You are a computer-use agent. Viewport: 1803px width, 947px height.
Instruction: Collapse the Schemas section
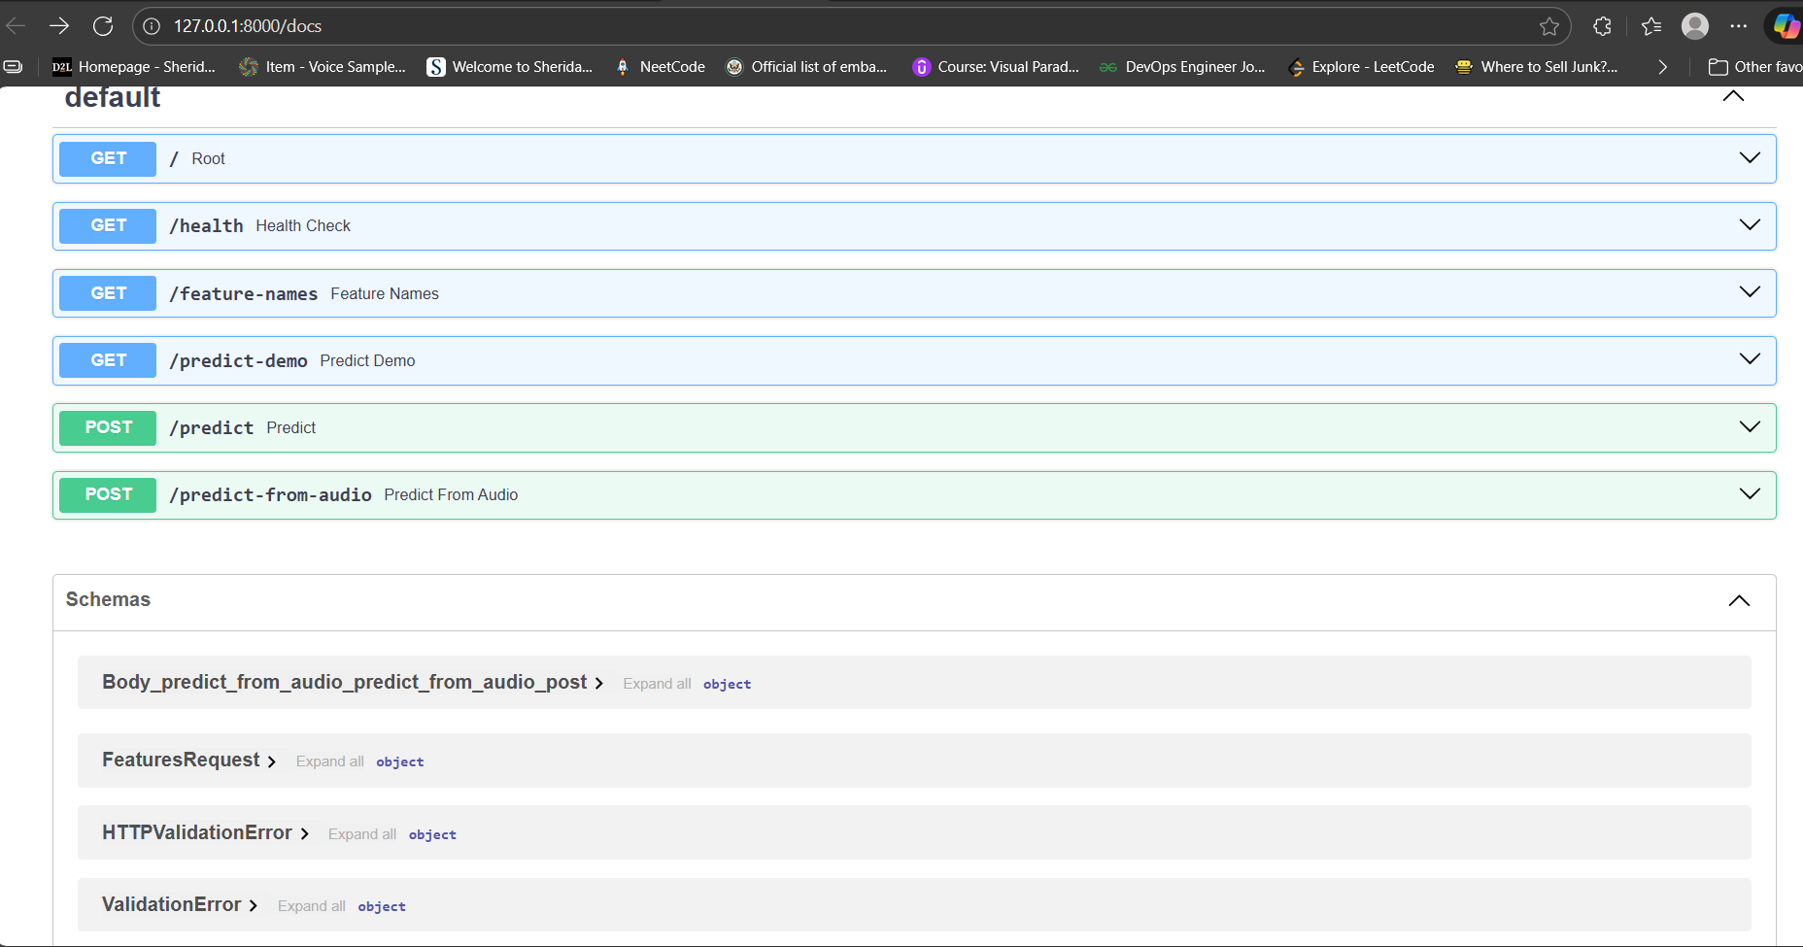1739,601
